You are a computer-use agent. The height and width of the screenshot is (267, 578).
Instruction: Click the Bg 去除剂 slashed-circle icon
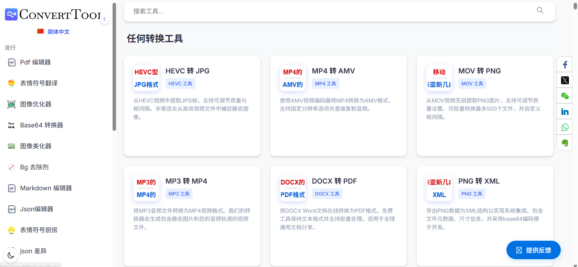[12, 167]
